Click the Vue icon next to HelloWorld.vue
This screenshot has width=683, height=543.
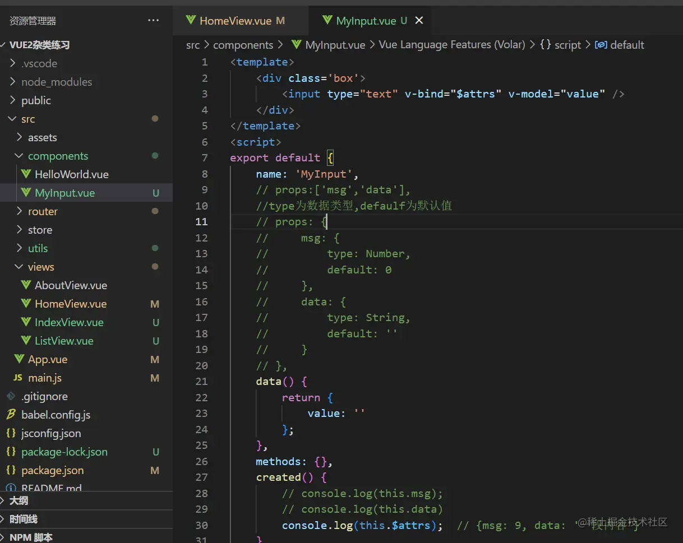click(x=26, y=174)
